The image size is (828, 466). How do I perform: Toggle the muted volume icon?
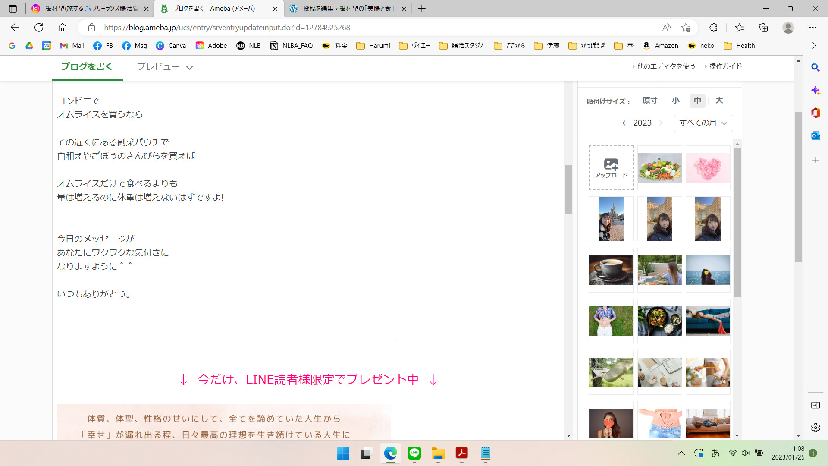coord(746,453)
